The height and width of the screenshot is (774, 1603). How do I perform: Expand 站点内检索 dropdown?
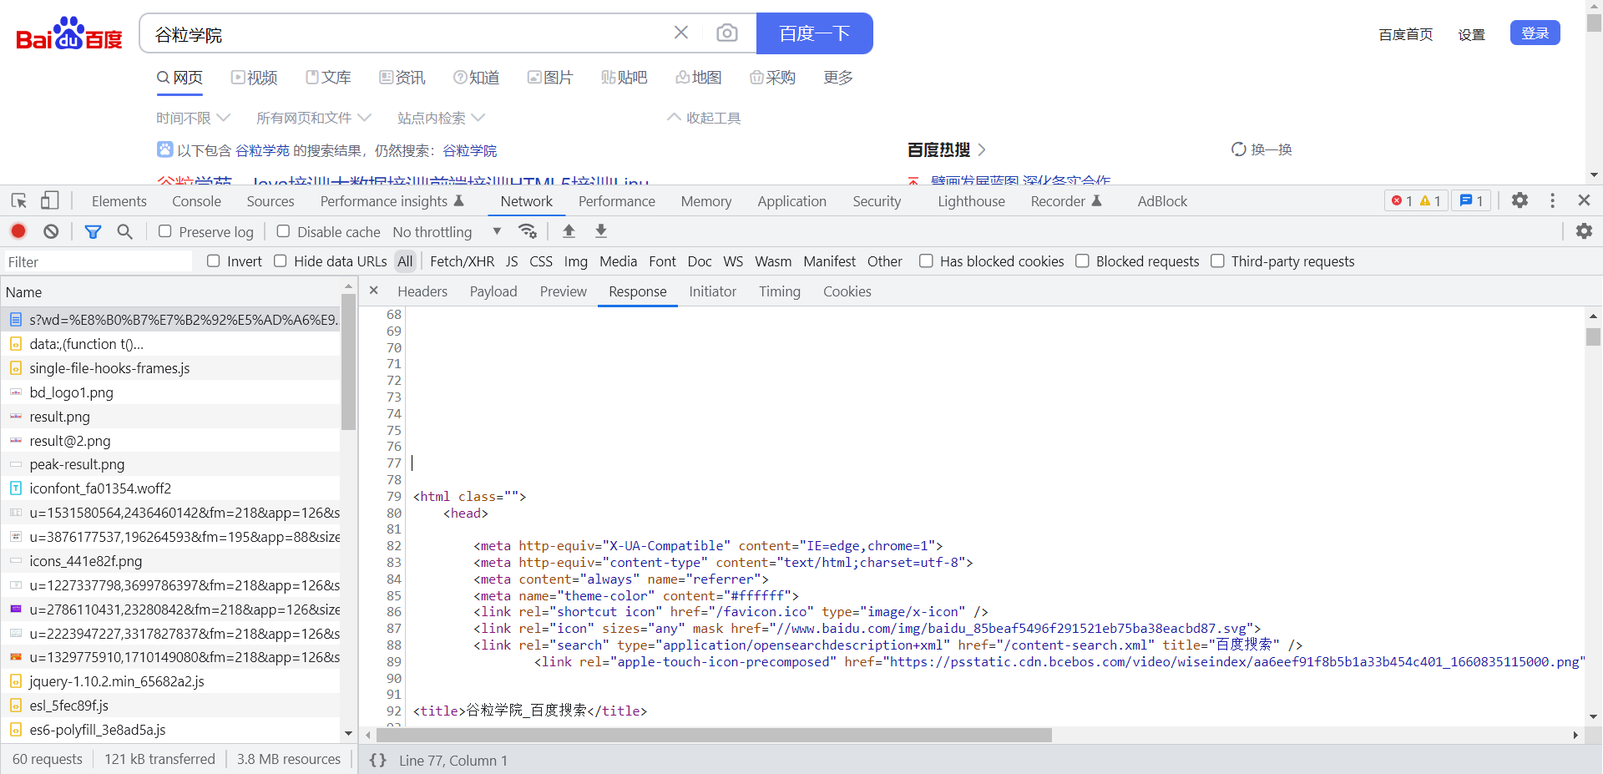[441, 118]
